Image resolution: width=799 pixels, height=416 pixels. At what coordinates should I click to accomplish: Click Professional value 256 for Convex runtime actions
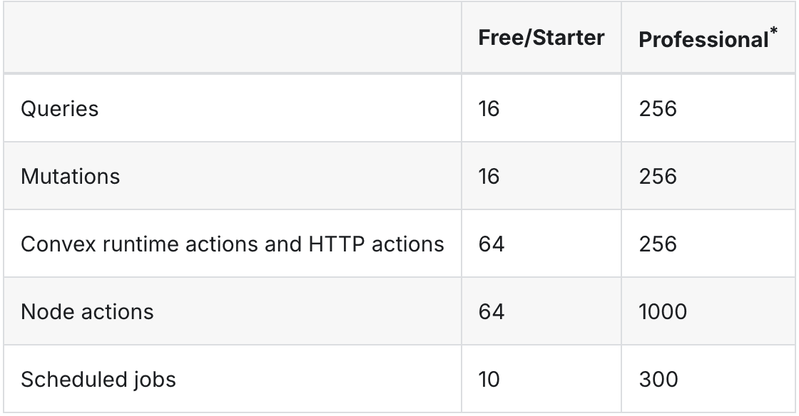pos(657,244)
